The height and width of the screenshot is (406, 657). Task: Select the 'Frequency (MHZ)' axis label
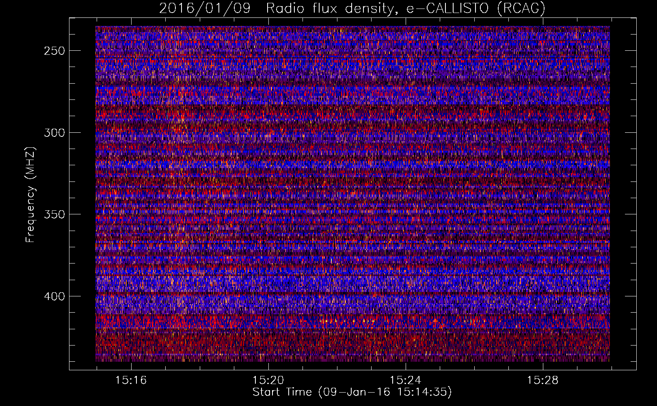coord(30,195)
